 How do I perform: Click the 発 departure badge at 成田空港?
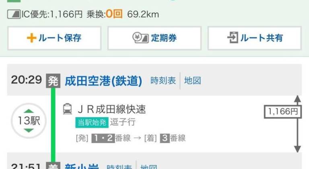coord(53,81)
